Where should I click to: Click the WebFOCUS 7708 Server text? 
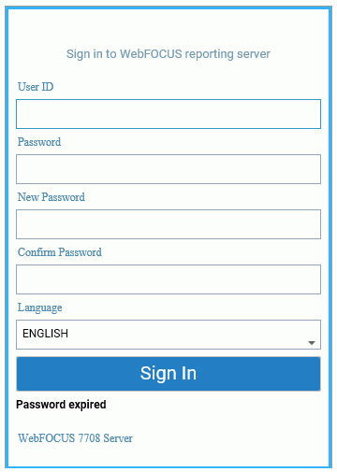(75, 438)
